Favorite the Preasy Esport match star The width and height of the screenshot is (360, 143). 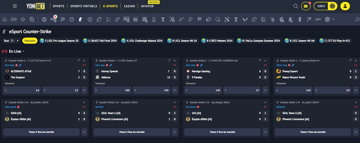coord(356,61)
